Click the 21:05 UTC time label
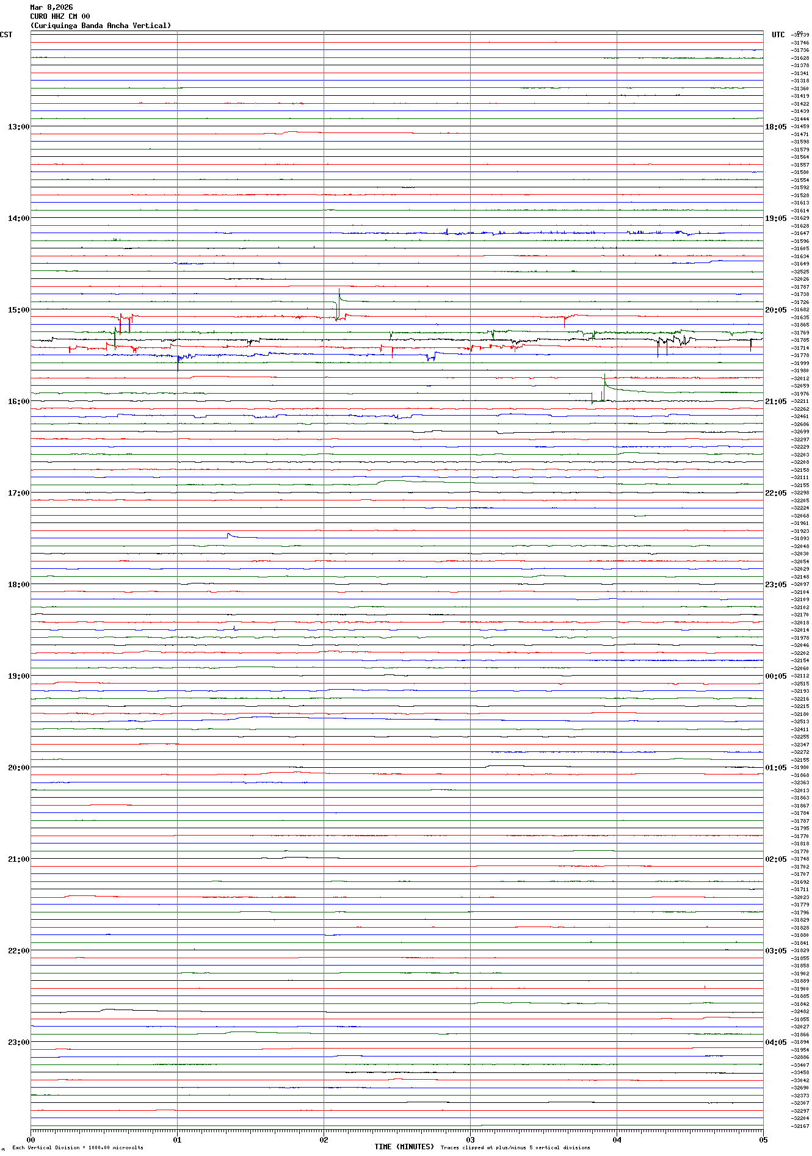Image resolution: width=812 pixels, height=1156 pixels. coord(775,402)
